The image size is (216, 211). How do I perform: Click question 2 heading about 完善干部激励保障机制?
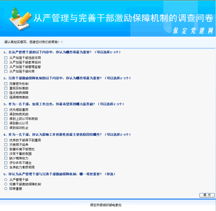[x=67, y=78]
